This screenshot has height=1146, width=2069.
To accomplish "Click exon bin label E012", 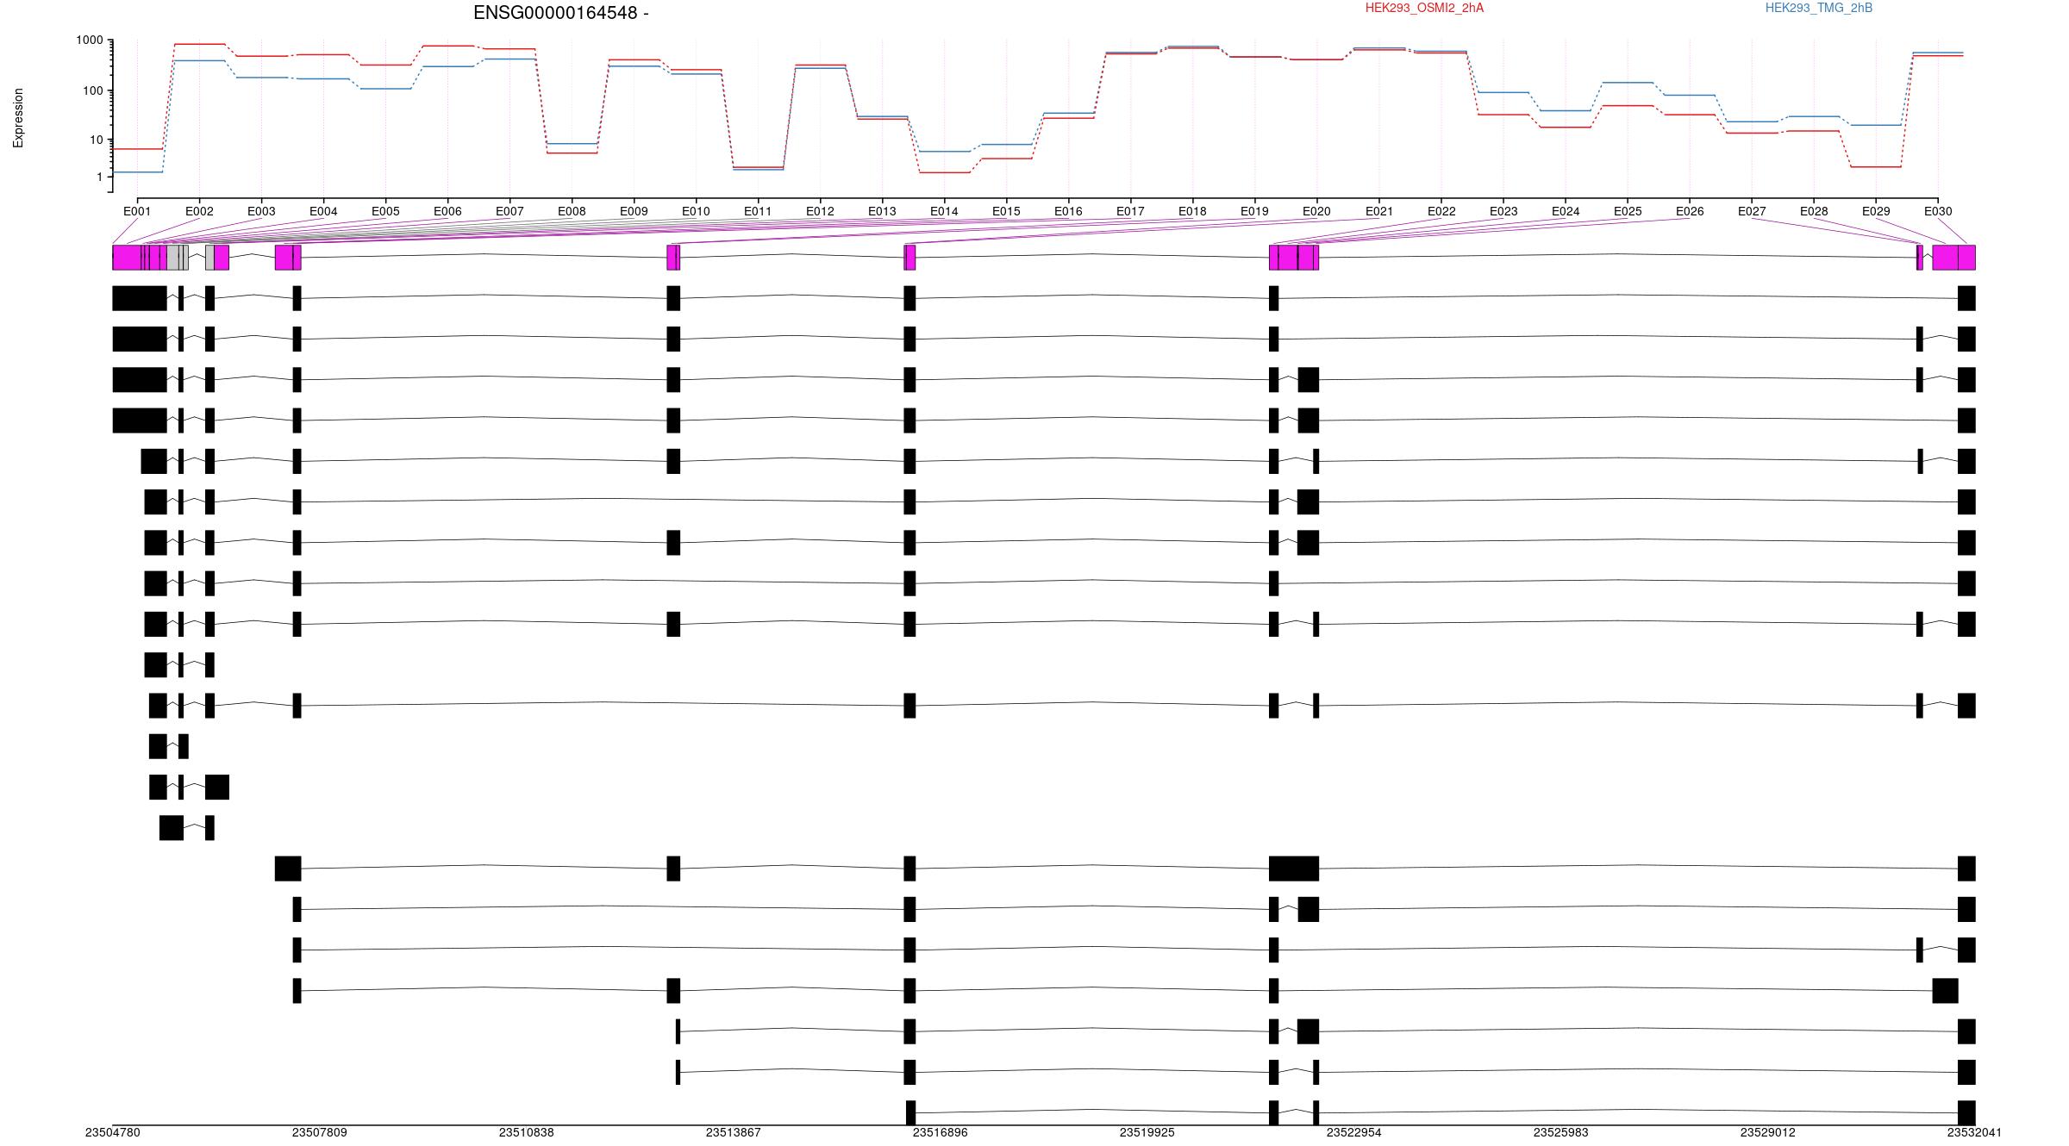I will point(820,211).
